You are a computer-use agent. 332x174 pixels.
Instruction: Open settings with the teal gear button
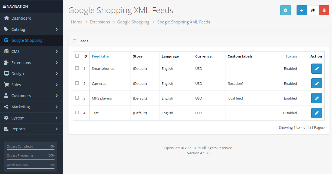(285, 10)
